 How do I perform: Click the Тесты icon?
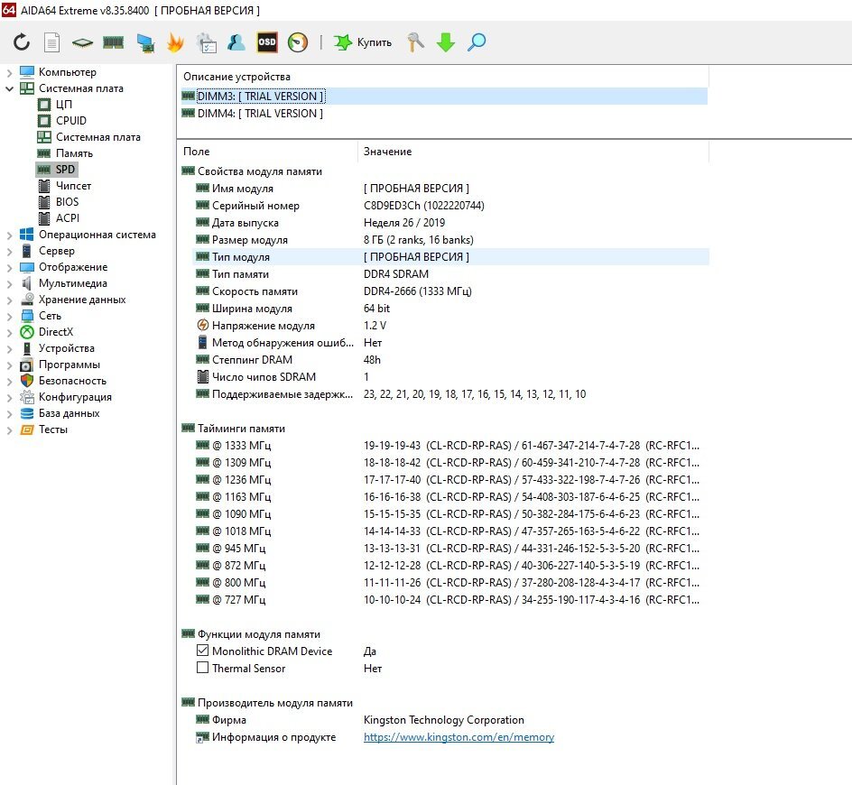pos(27,429)
